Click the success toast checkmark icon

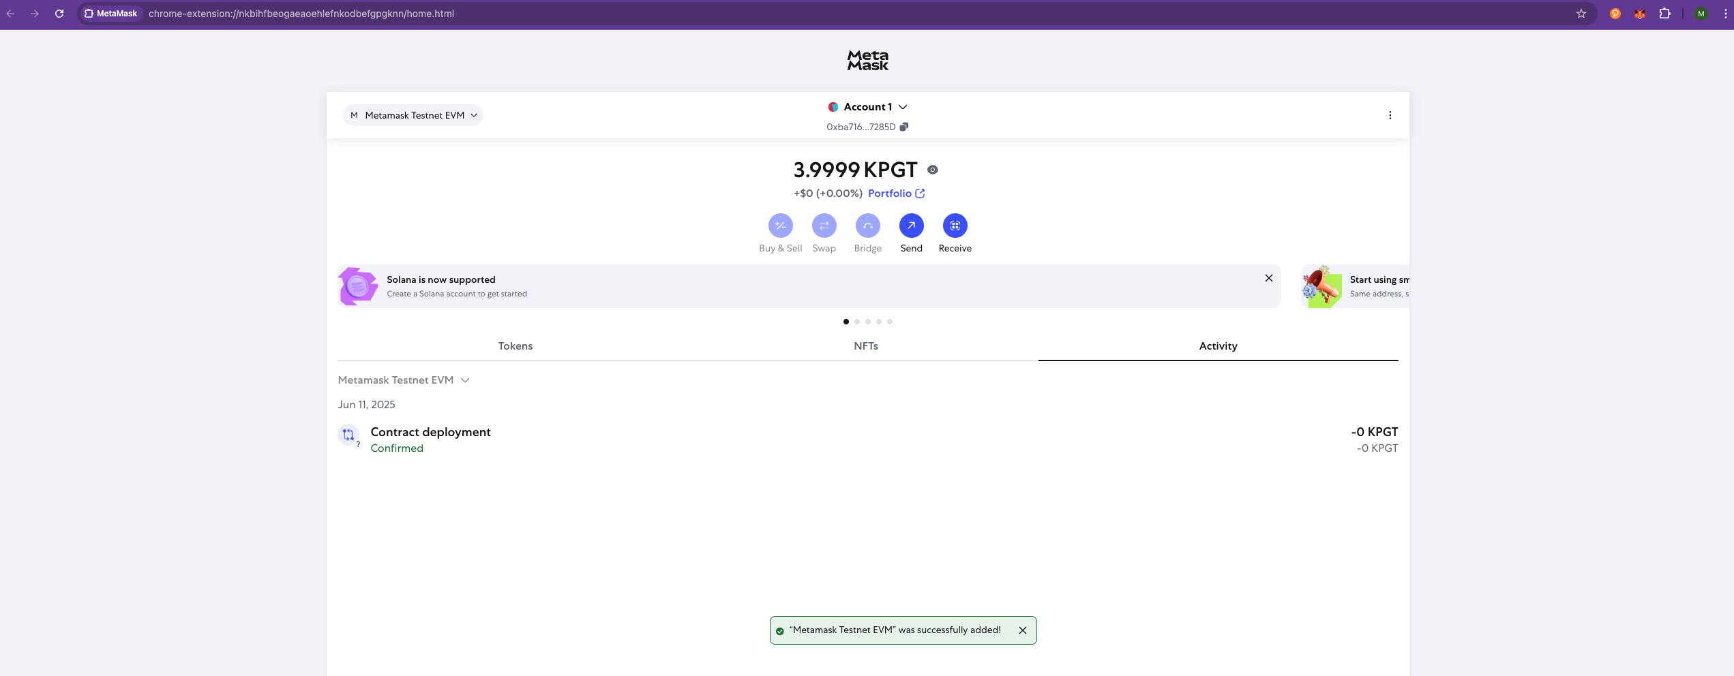[779, 631]
